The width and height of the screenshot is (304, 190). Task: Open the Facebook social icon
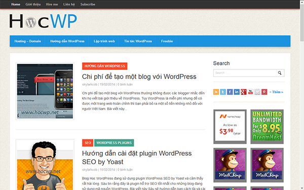pyautogui.click(x=230, y=92)
